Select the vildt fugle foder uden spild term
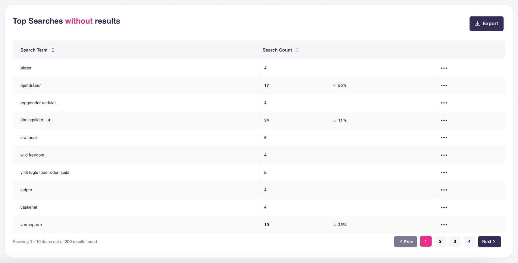This screenshot has width=518, height=263. (45, 173)
